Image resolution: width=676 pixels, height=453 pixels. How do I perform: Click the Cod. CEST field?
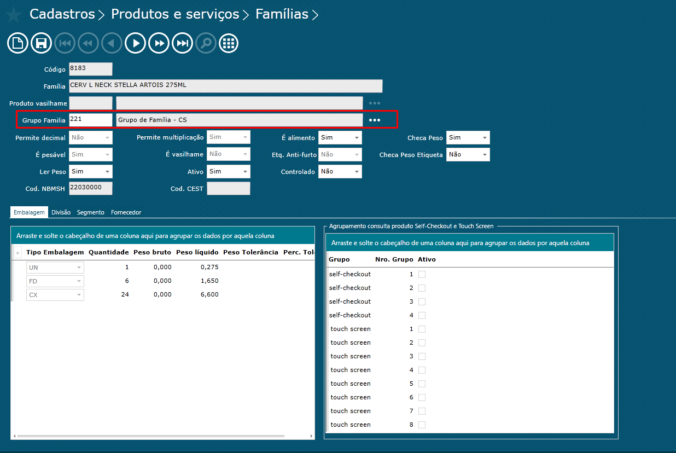[x=229, y=189]
